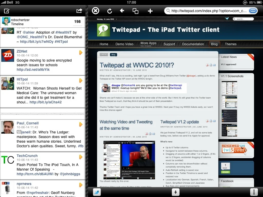This screenshot has width=263, height=197.
Task: Click email icon for Watching Video article
Action: click(154, 134)
